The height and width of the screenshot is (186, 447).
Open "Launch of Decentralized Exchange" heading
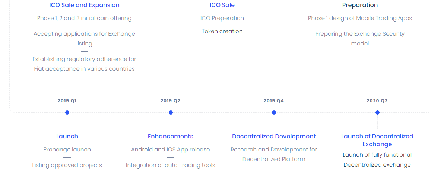377,140
